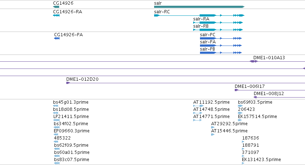This screenshot has width=305, height=165.
Task: Select the DME1-012D20 start arrow
Action: pos(68,83)
